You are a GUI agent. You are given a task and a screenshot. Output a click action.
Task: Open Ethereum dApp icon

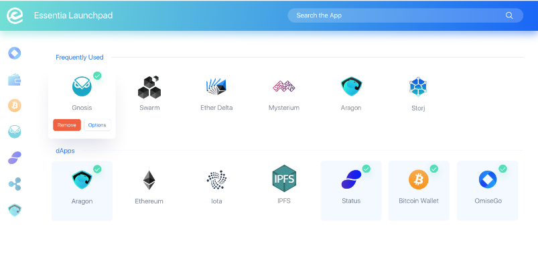149,180
